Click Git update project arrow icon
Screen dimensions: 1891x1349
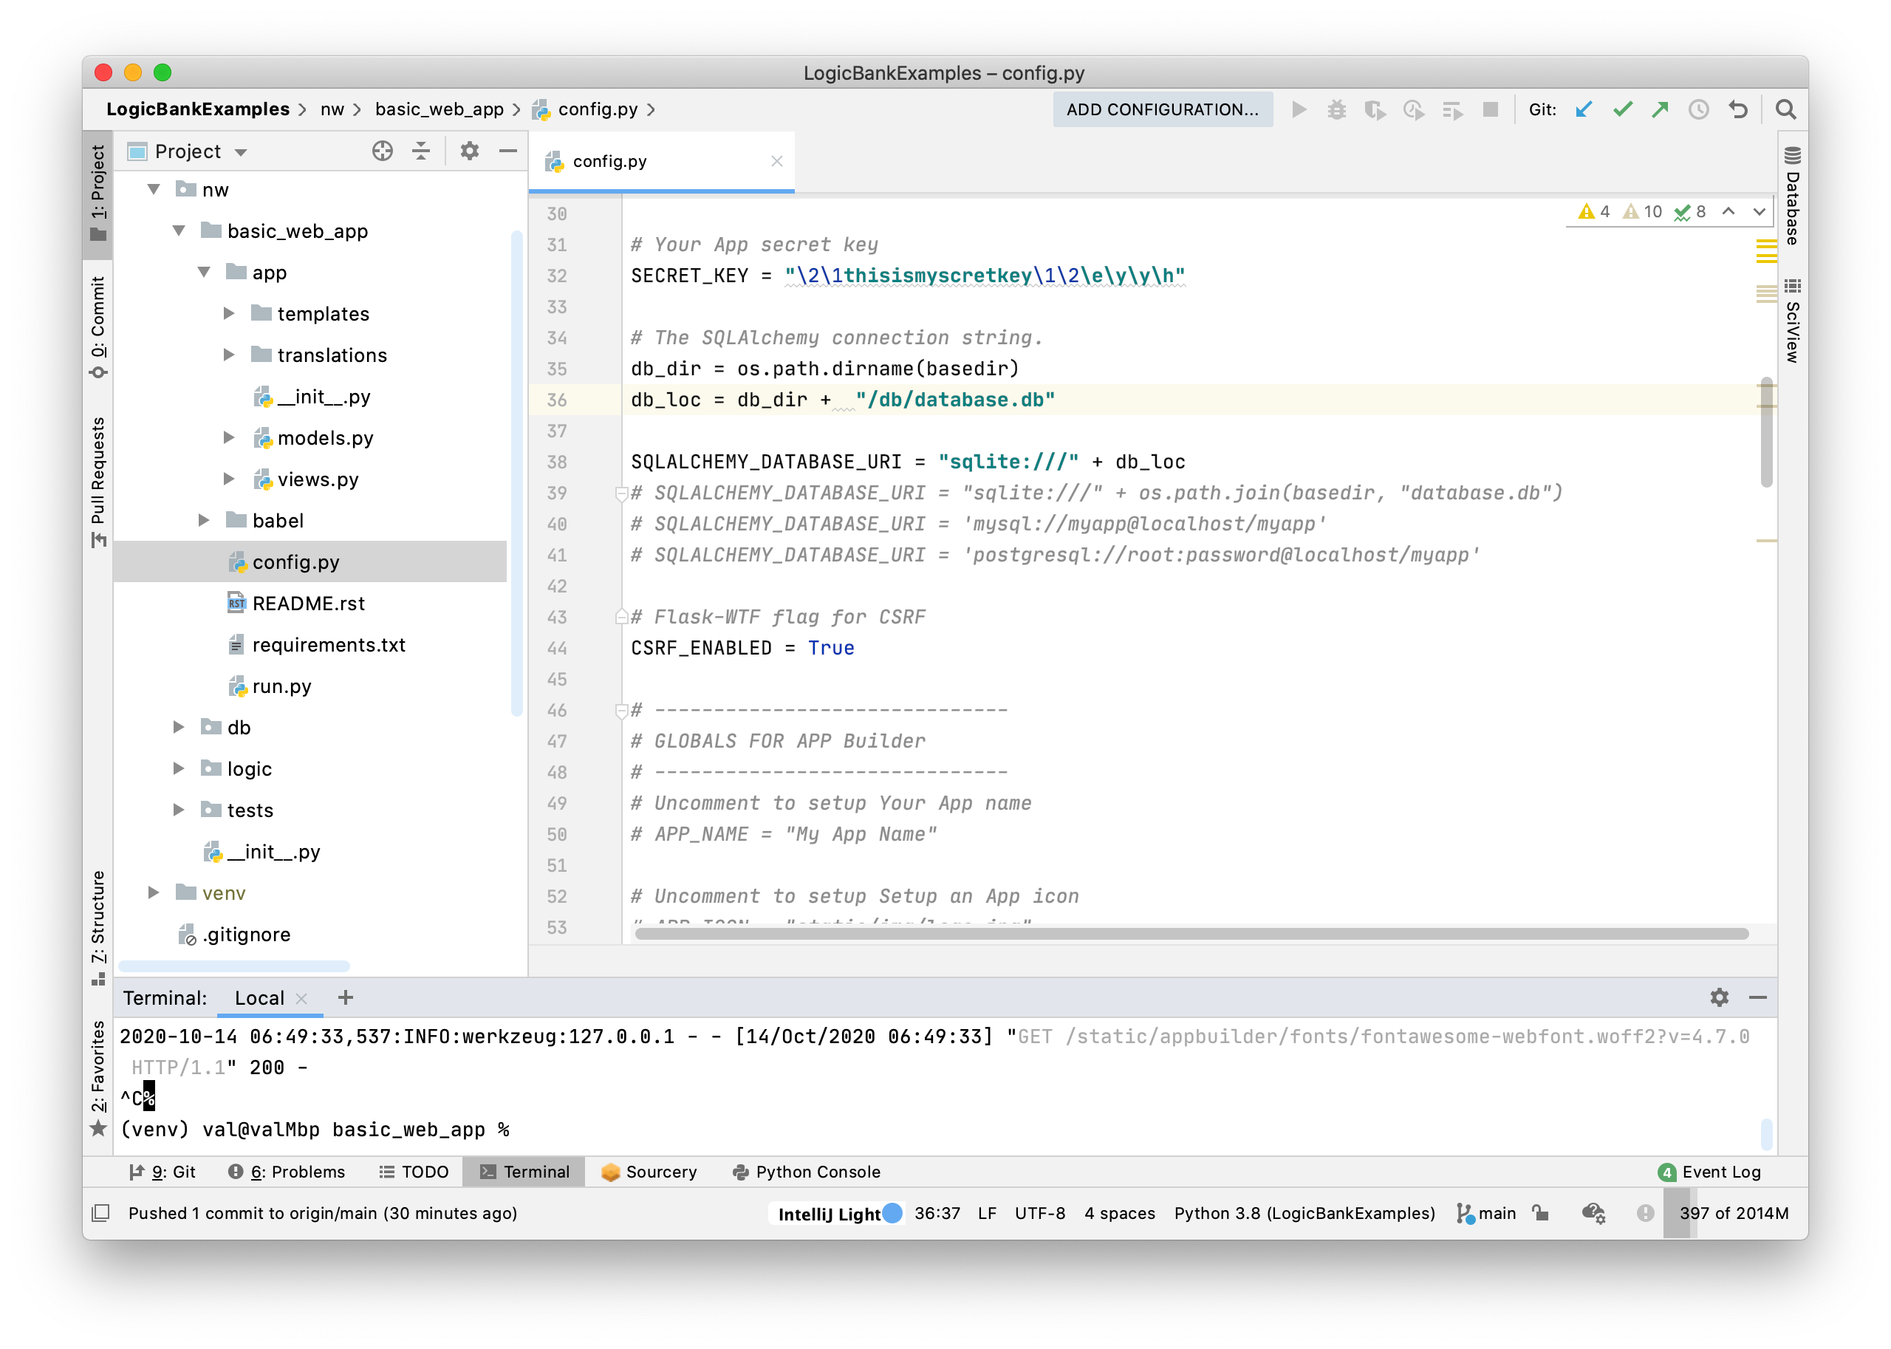(x=1584, y=109)
